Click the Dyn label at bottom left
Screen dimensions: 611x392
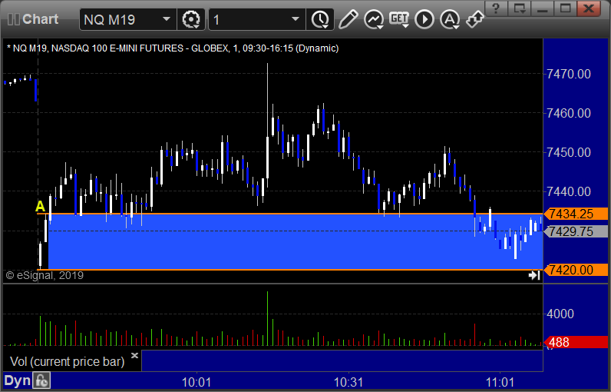tap(17, 380)
